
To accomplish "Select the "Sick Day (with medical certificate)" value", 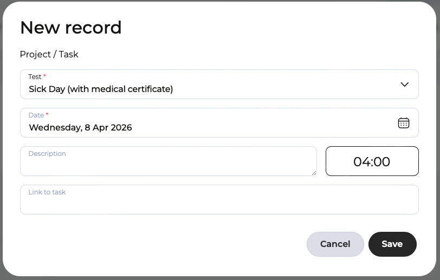I will coord(101,89).
